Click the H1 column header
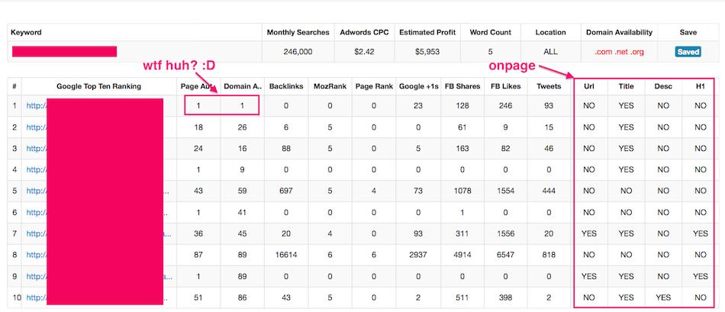Viewport: 725px width, 312px height. pyautogui.click(x=700, y=86)
